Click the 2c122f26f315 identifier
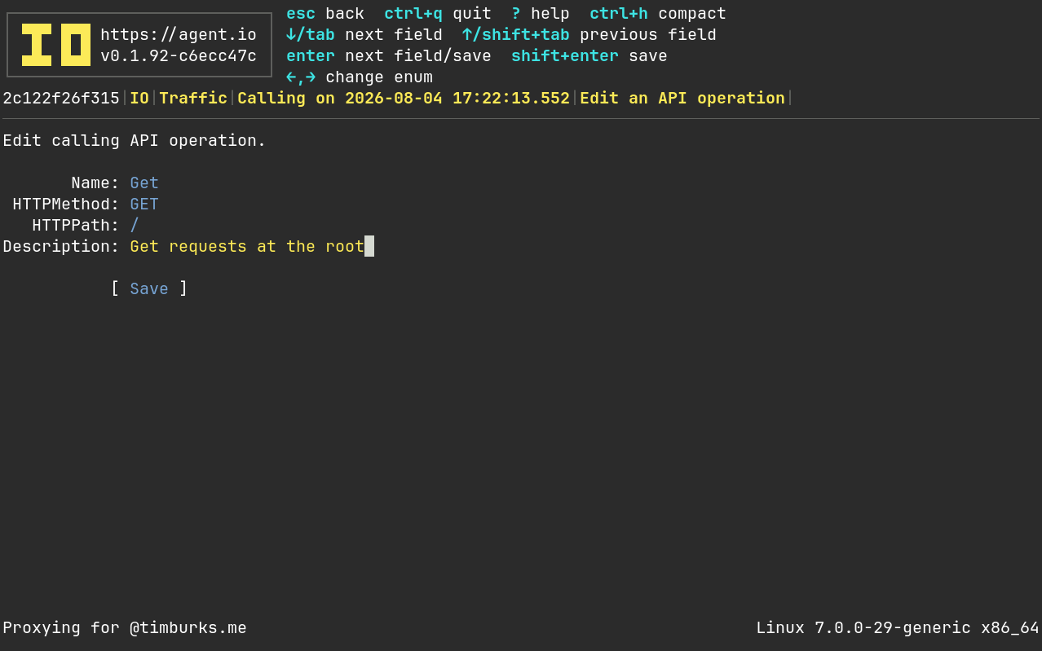This screenshot has width=1042, height=651. click(61, 99)
